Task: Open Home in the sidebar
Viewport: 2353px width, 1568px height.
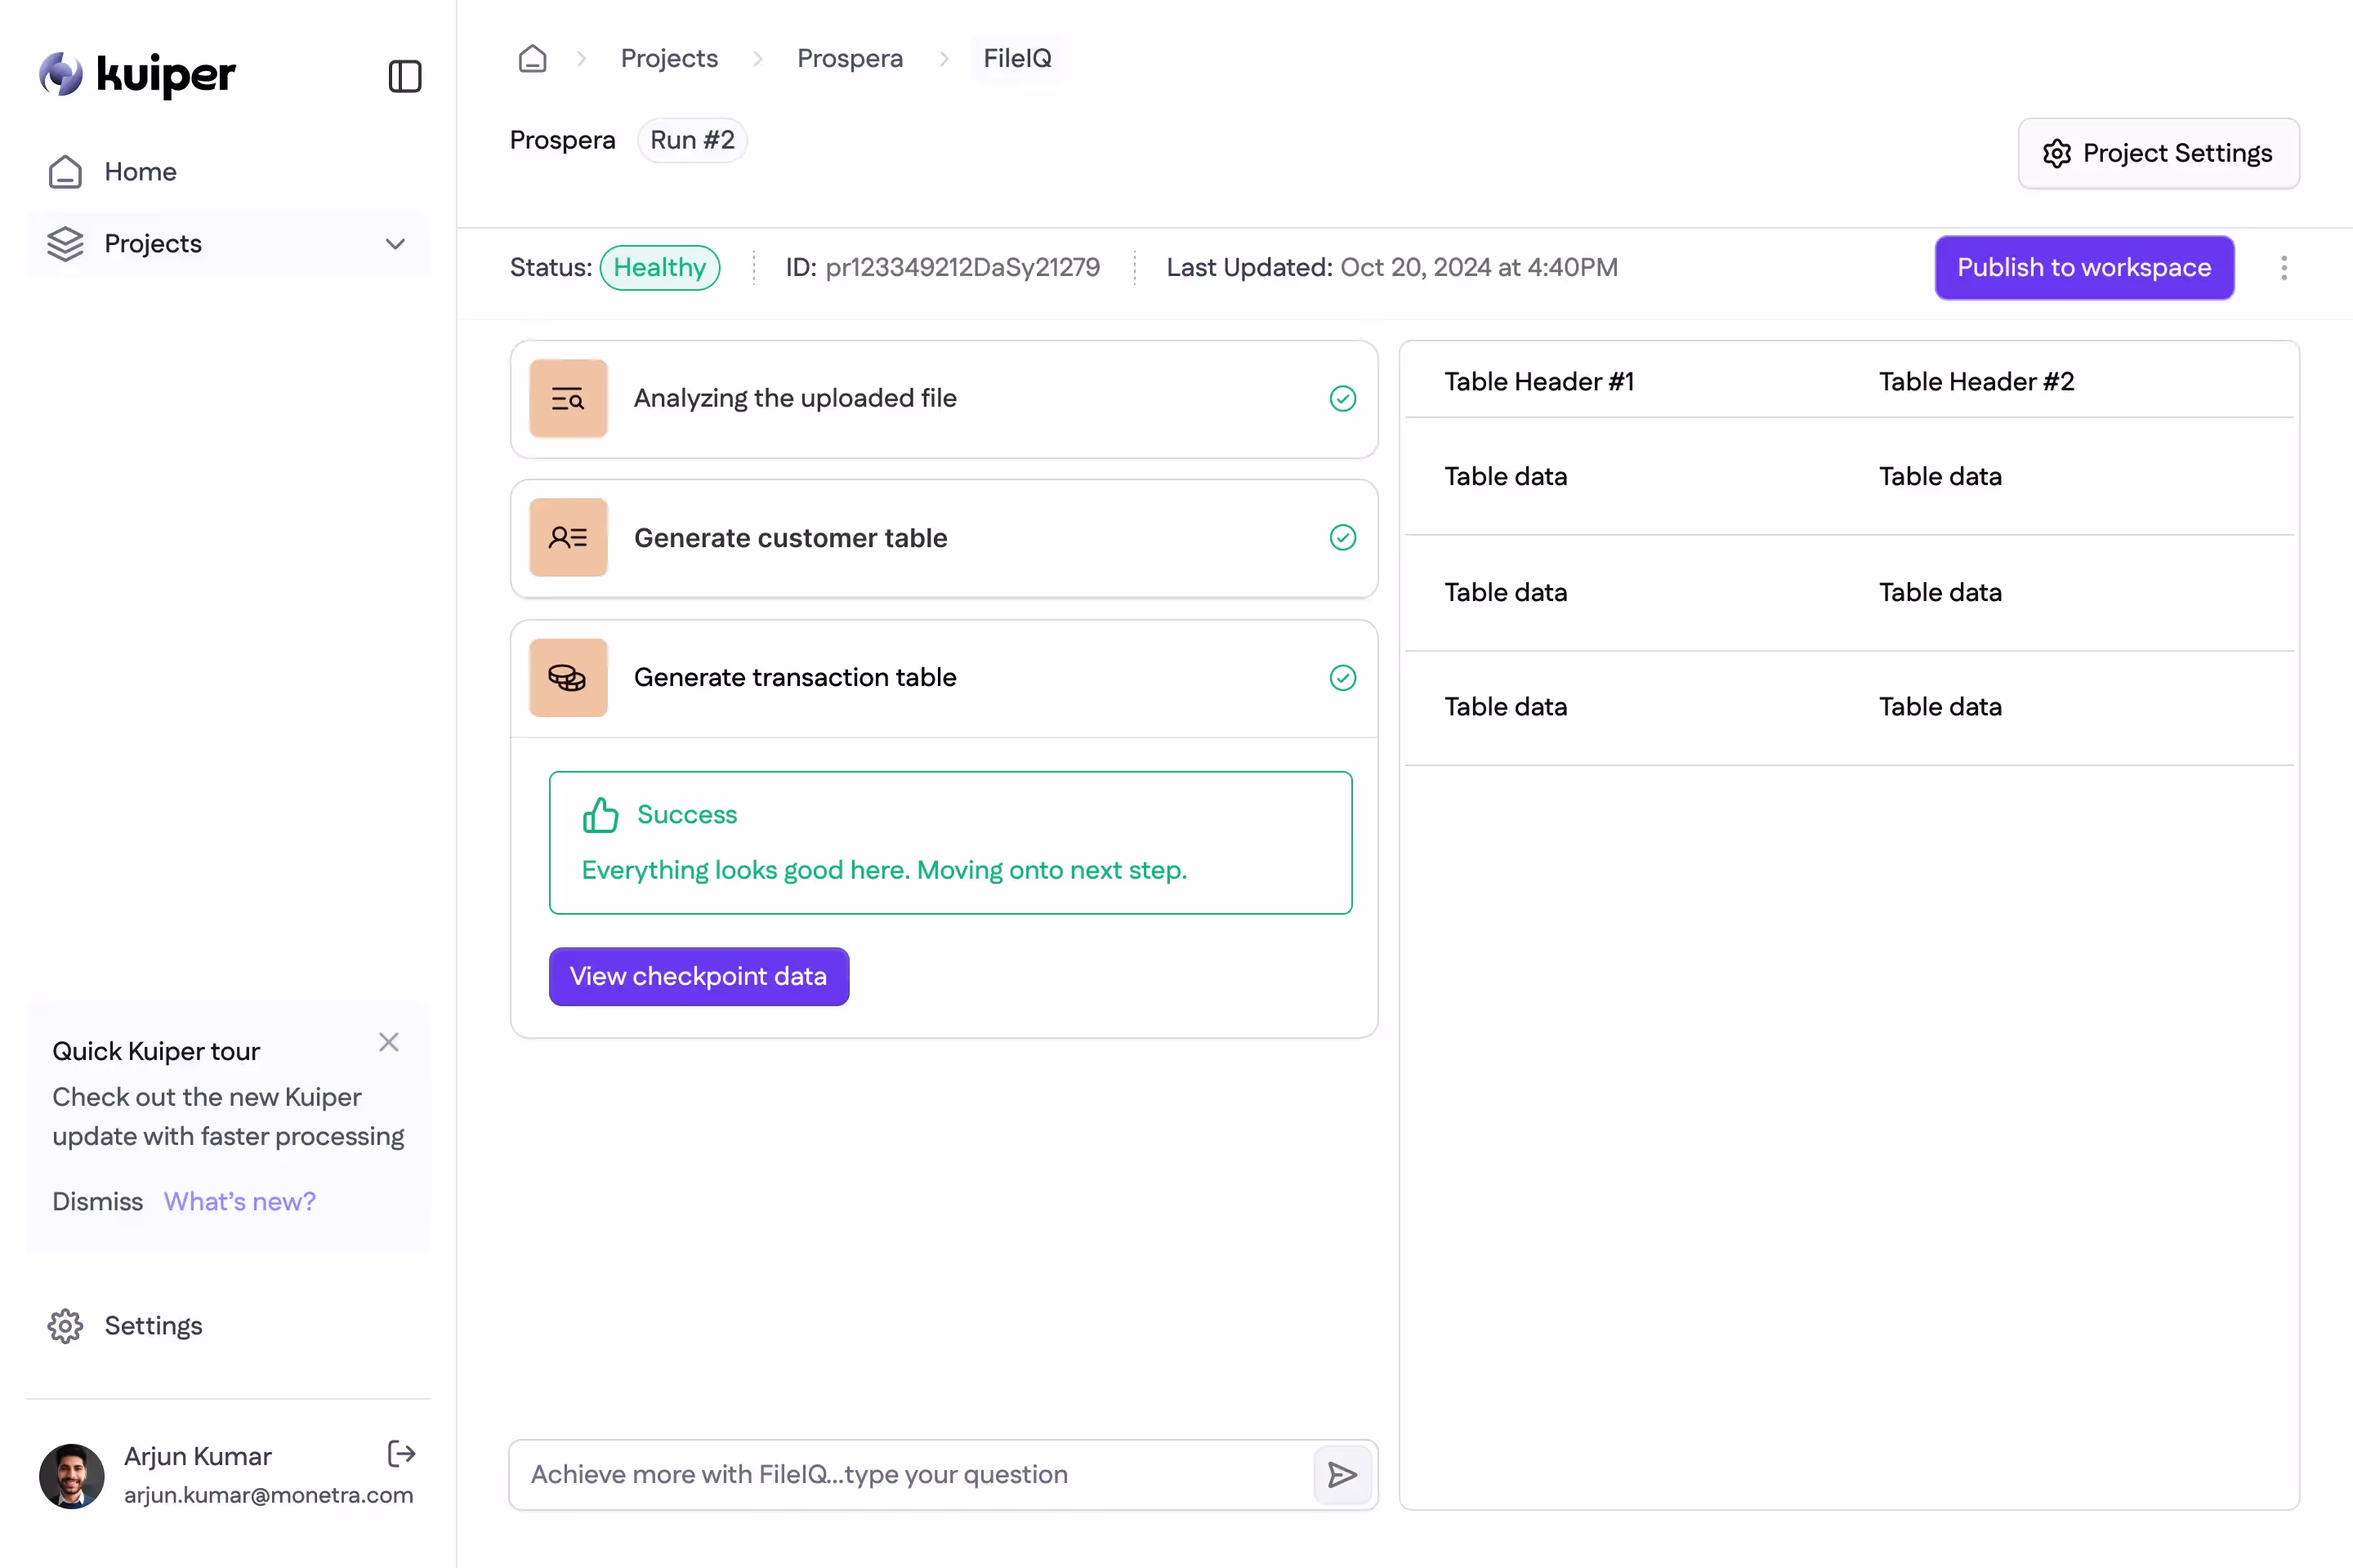Action: tap(140, 172)
